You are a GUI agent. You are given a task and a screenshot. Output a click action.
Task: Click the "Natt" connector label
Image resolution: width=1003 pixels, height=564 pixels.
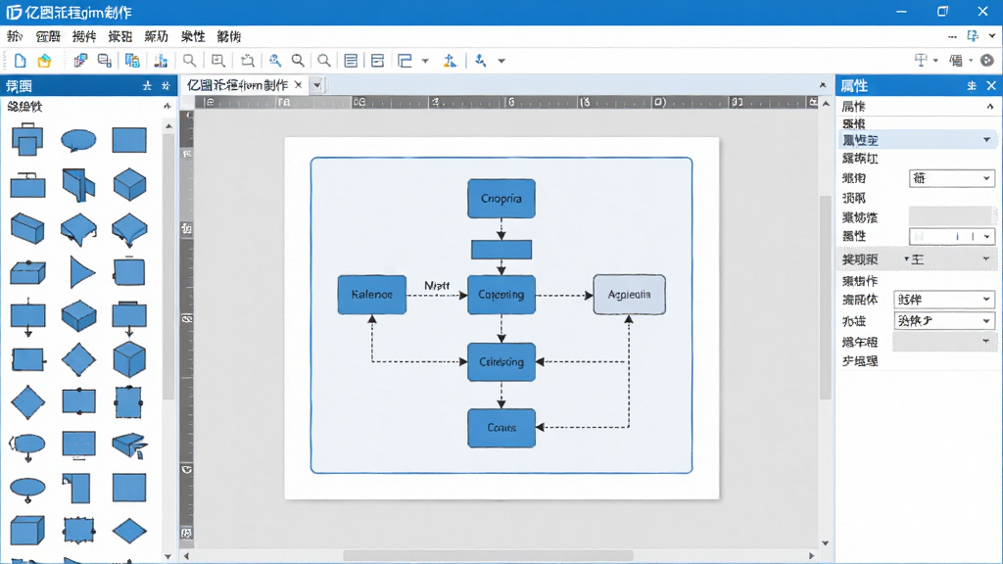[x=437, y=286]
